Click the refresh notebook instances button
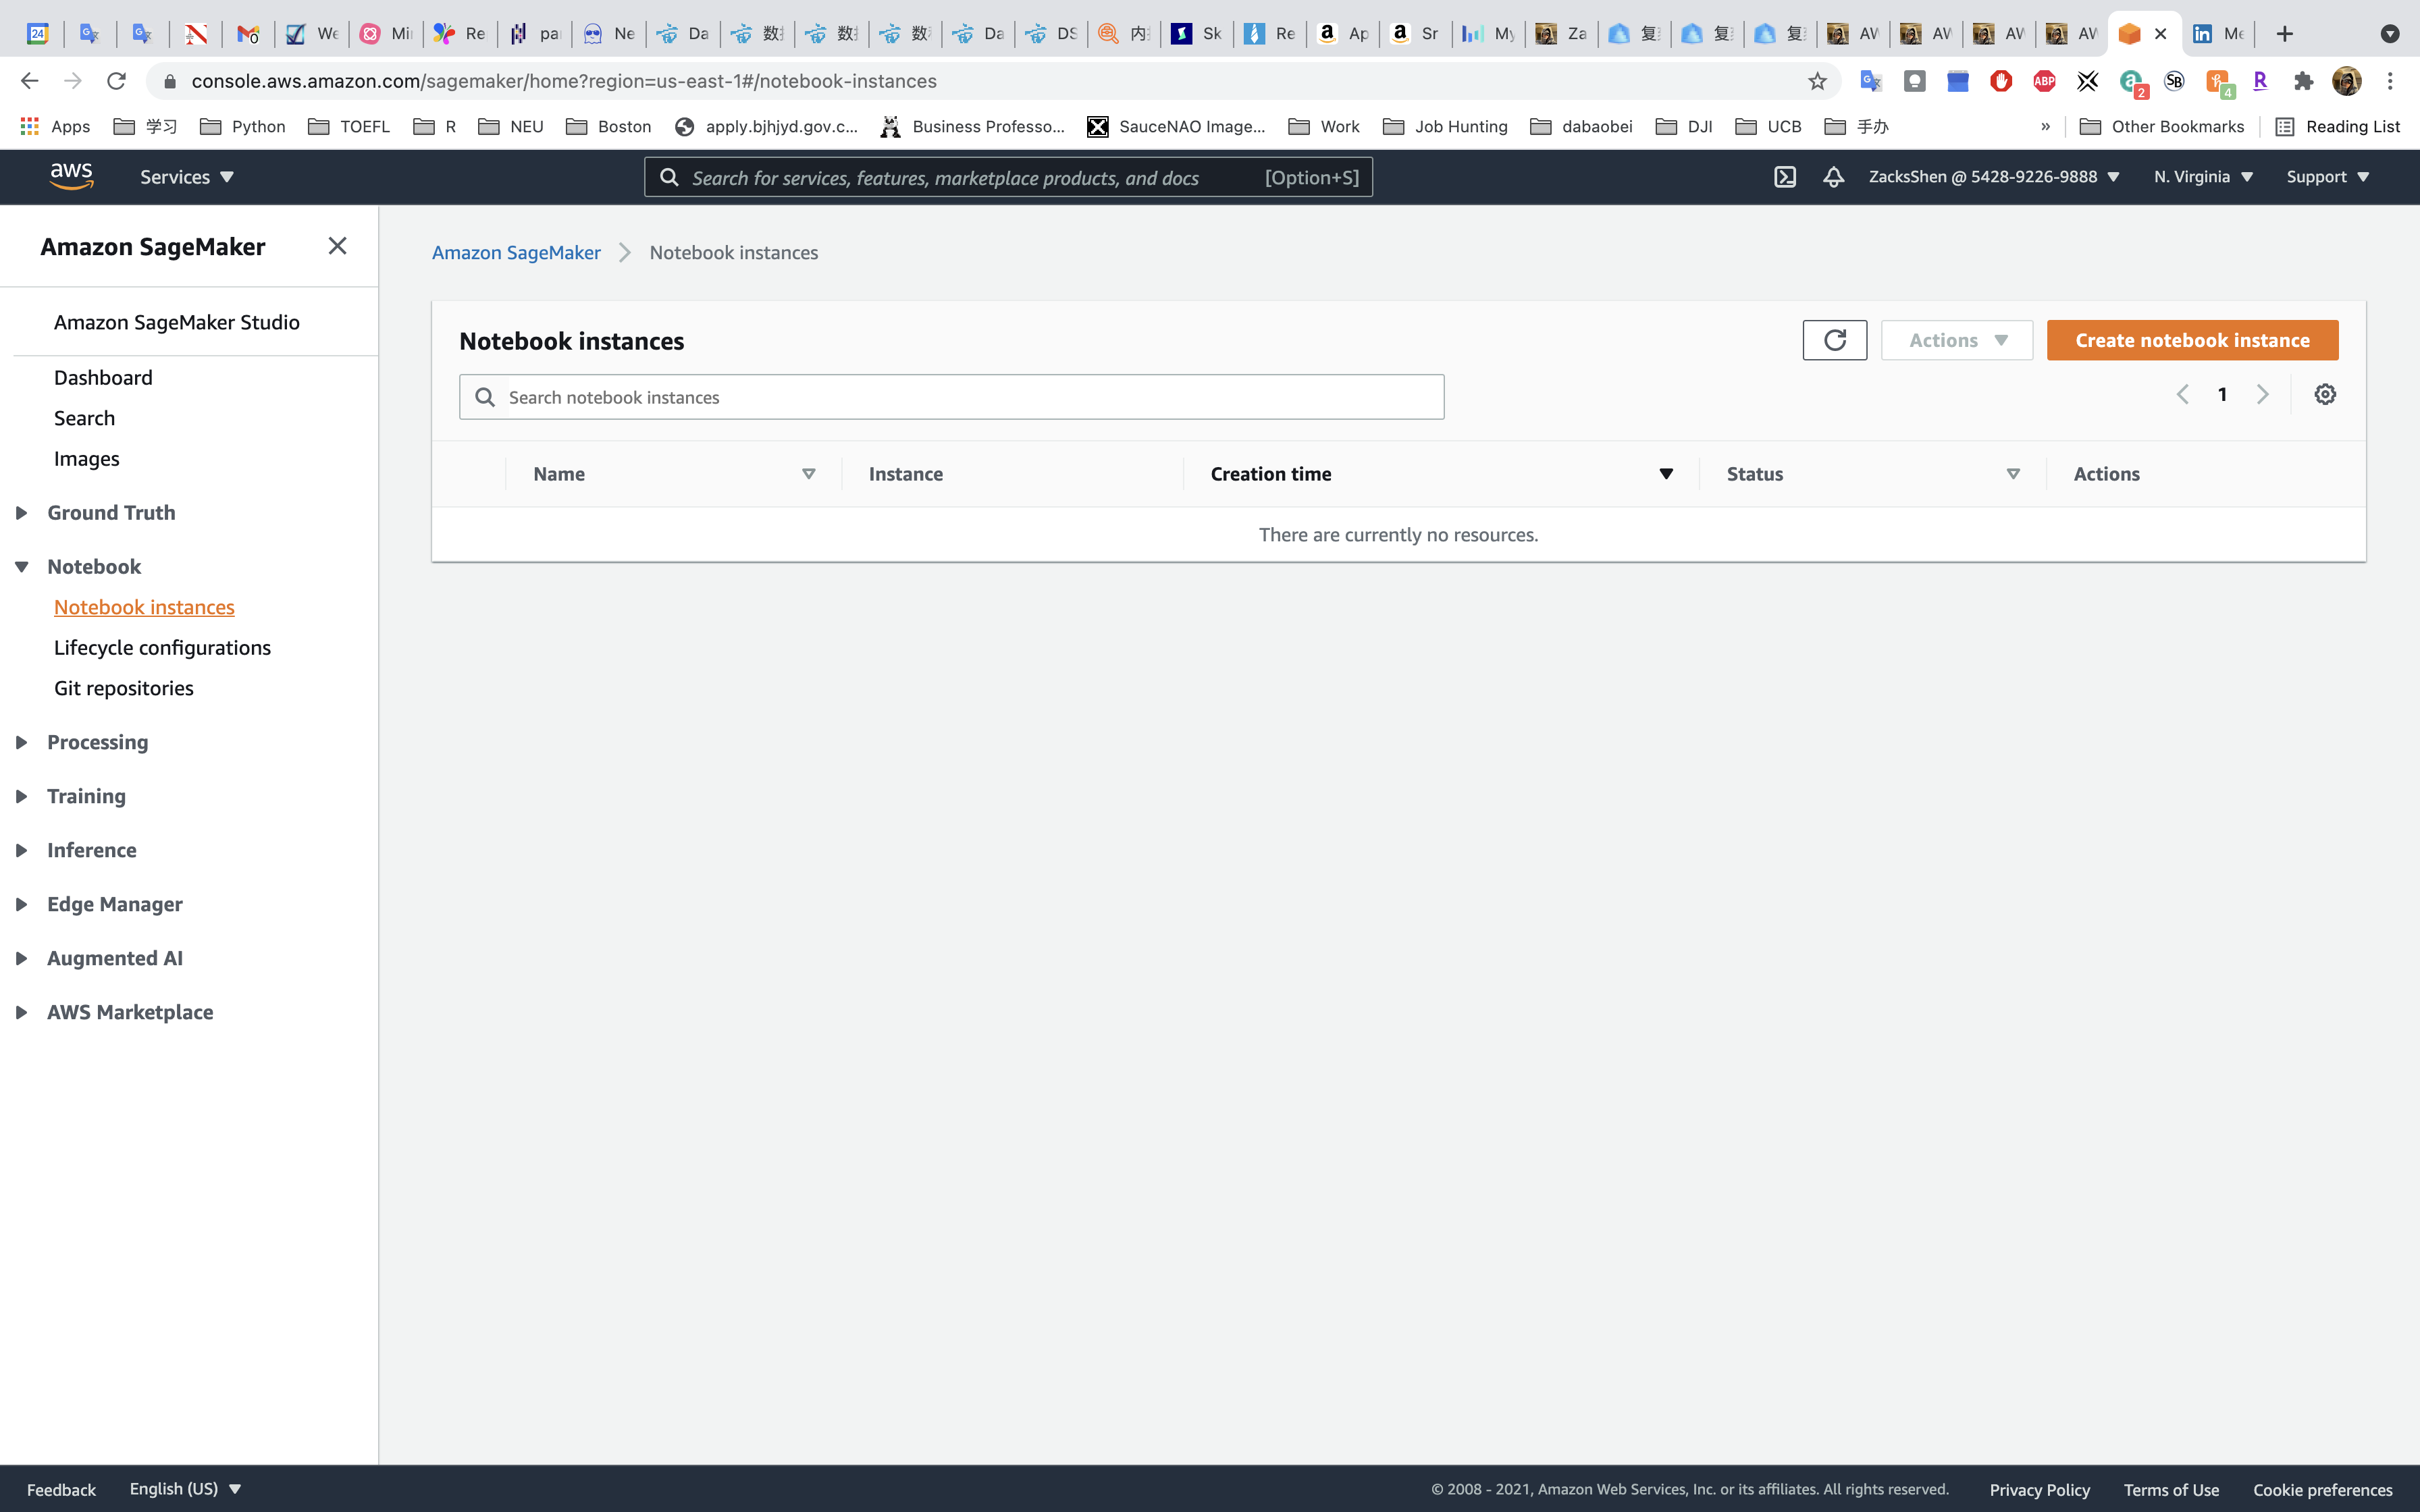Screen dimensions: 2420x1512 pyautogui.click(x=1834, y=340)
